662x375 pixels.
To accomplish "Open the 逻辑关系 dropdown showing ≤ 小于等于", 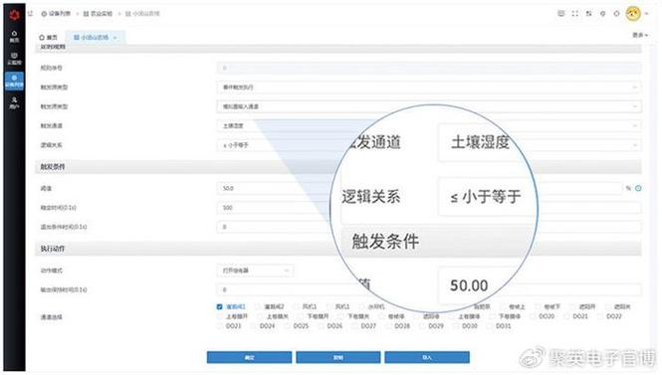I will [x=429, y=145].
